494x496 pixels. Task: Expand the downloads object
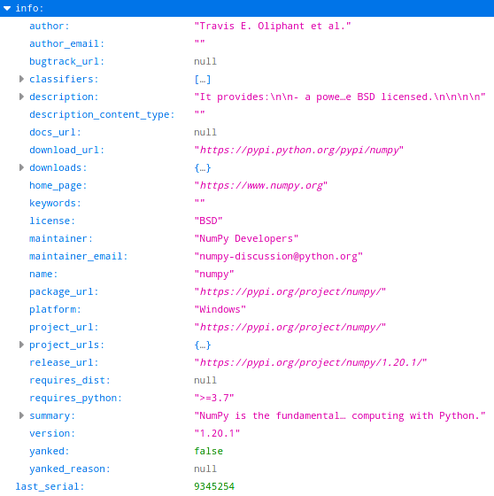click(x=21, y=167)
